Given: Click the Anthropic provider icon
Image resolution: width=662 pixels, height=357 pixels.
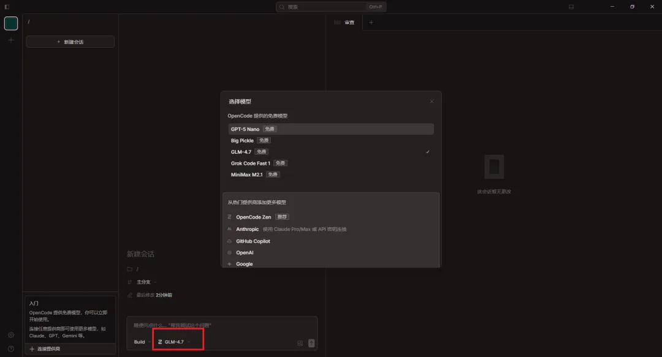Looking at the screenshot, I should pos(229,229).
